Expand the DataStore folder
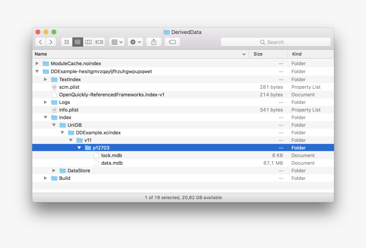366x248 pixels. [x=54, y=171]
